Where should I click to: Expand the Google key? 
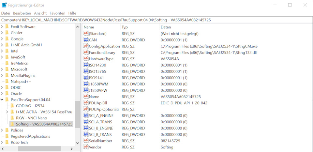pyautogui.click(x=2, y=39)
